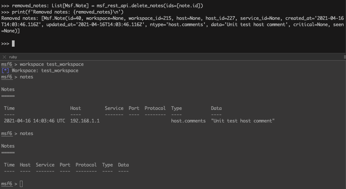Click the Protocol header in the empty notes table
Image resolution: width=346 pixels, height=189 pixels.
coord(86,165)
